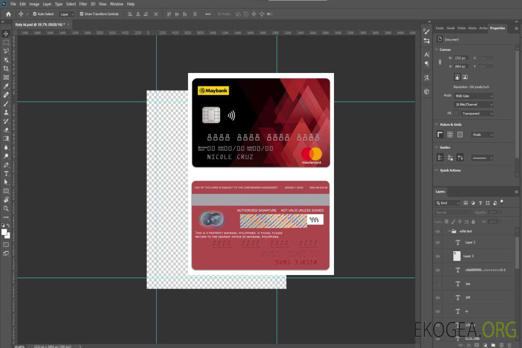Image resolution: width=522 pixels, height=348 pixels.
Task: Select the Dodge tool
Action: point(6,156)
